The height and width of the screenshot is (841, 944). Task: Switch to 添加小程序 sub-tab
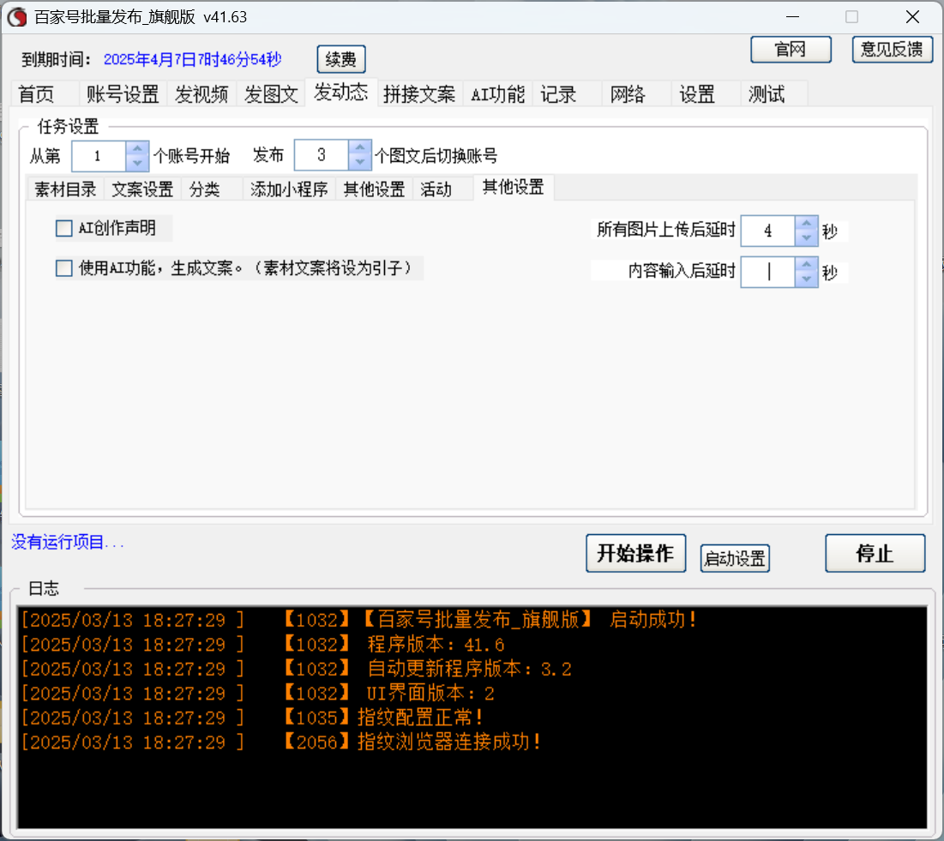289,189
